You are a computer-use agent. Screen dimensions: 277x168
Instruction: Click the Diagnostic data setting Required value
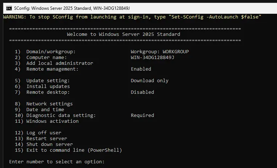point(142,115)
